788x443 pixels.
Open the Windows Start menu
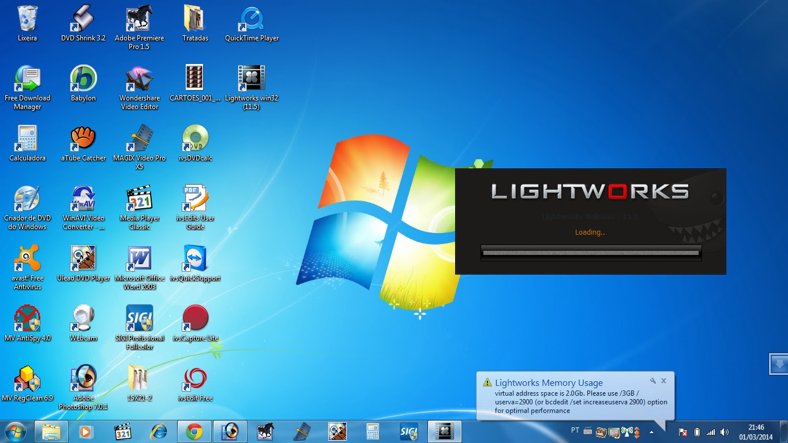coord(16,431)
